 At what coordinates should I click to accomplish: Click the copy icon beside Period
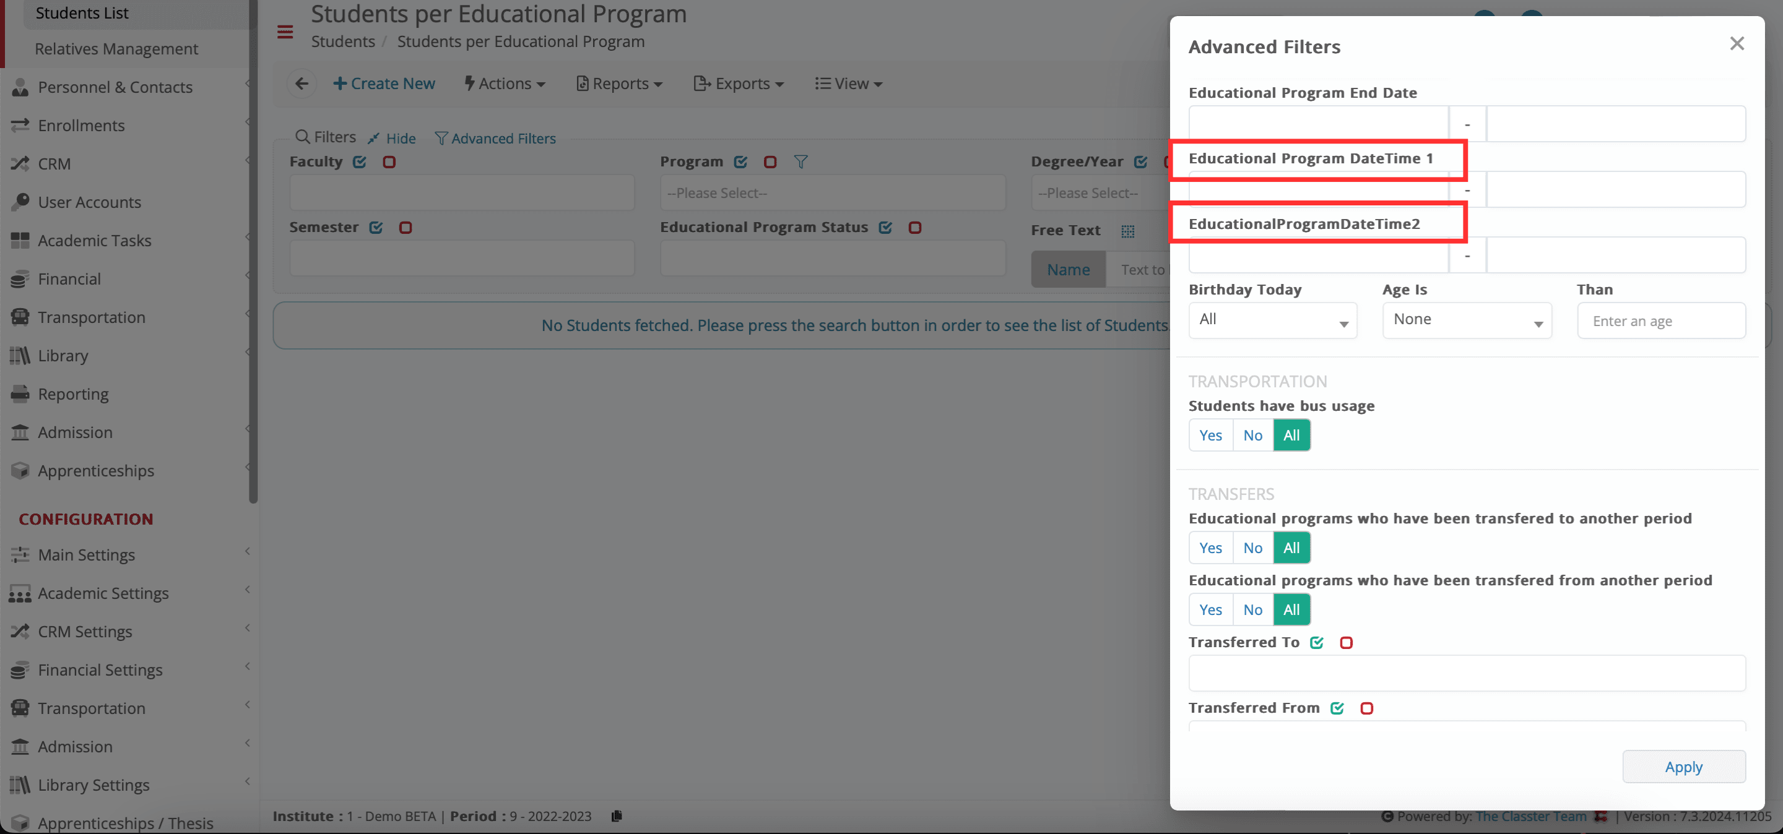tap(616, 816)
